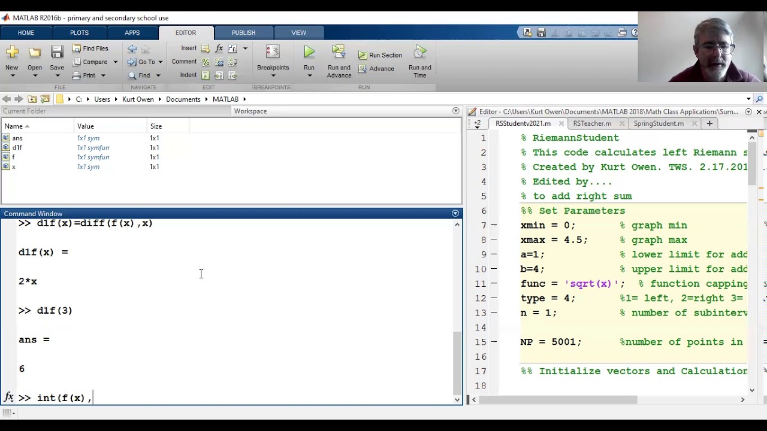Expand the Run dropdown arrow

pos(309,76)
